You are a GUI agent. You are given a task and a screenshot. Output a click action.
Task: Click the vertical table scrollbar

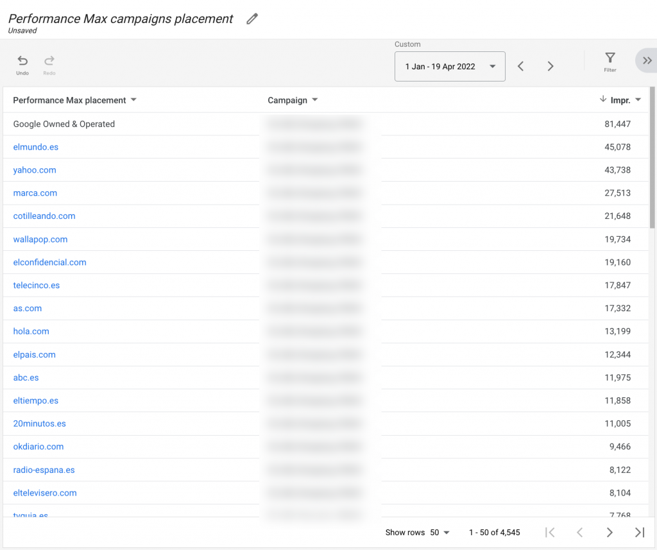coord(652,158)
